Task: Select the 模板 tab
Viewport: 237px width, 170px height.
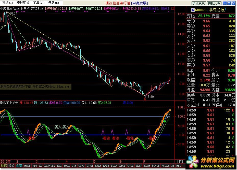Action: pyautogui.click(x=11, y=166)
